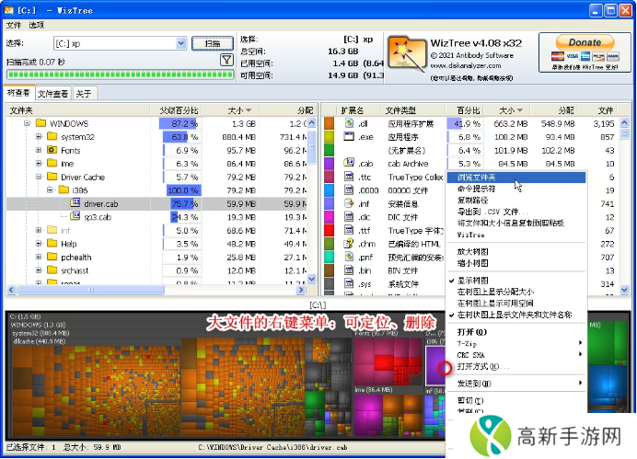Click the orange color swatch beside .dll
Image resolution: width=637 pixels, height=459 pixels.
pyautogui.click(x=330, y=123)
